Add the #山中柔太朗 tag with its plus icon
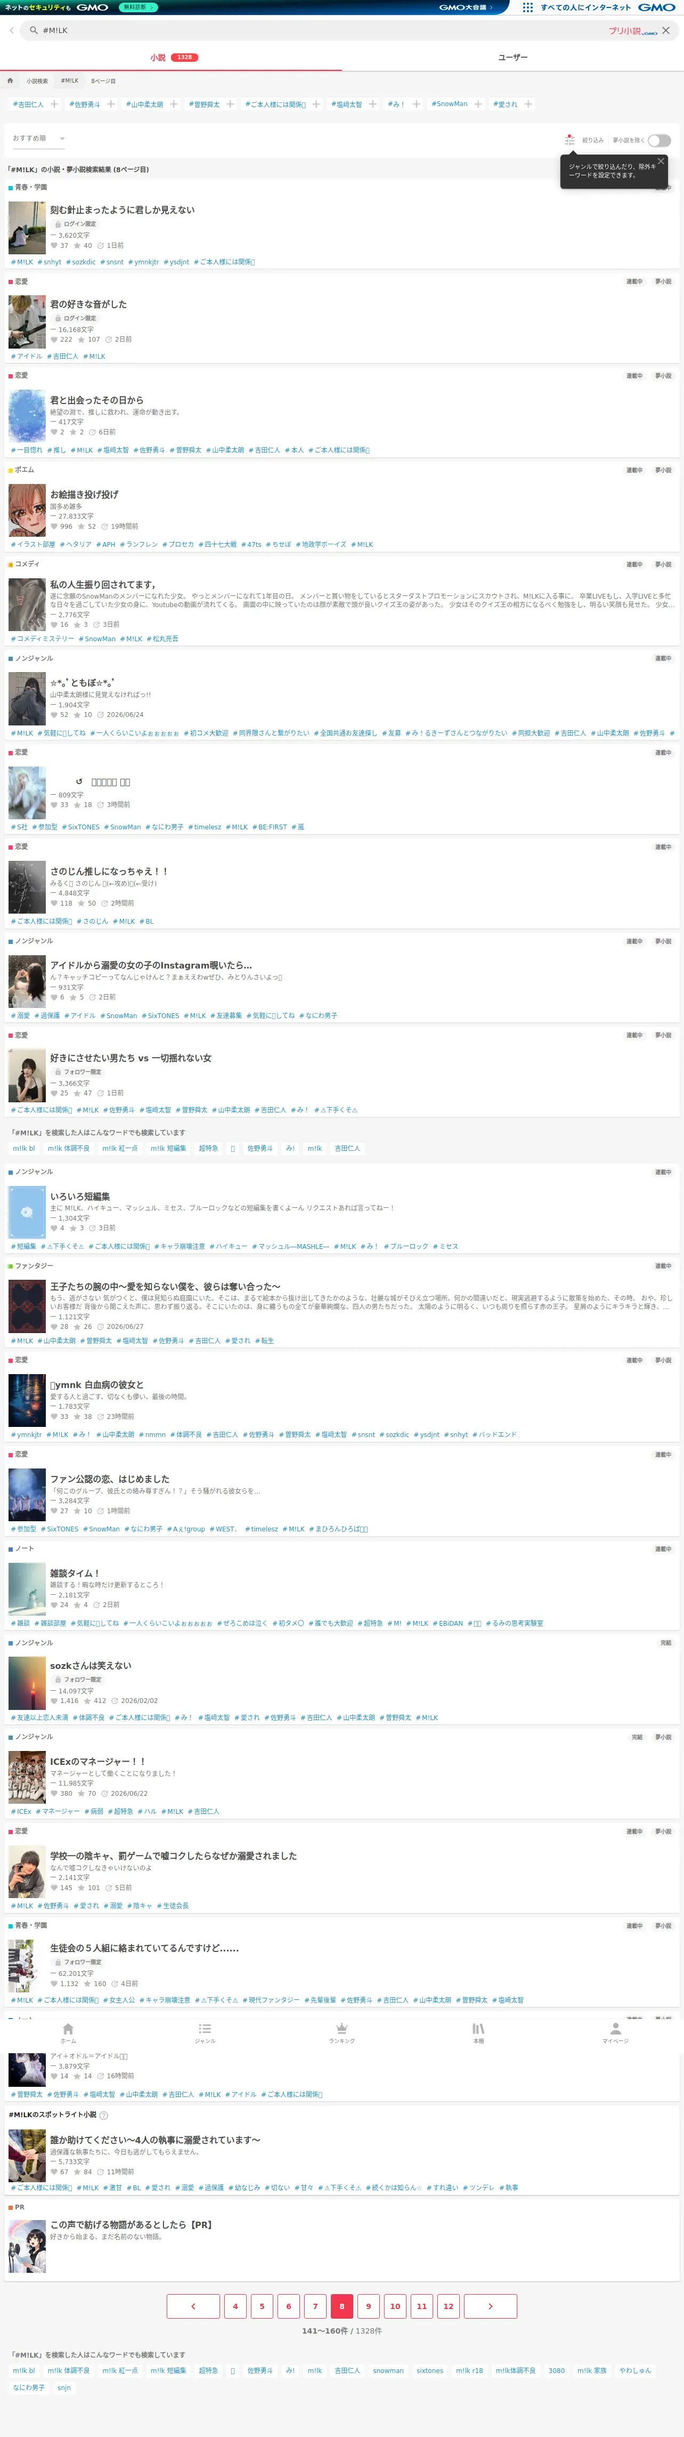Viewport: 684px width, 2437px height. (174, 104)
